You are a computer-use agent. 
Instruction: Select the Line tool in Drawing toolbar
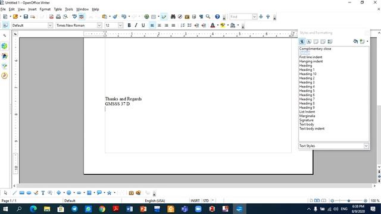(x=14, y=193)
